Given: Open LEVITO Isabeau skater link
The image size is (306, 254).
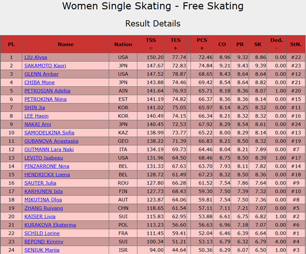Looking at the screenshot, I should coord(43,158).
